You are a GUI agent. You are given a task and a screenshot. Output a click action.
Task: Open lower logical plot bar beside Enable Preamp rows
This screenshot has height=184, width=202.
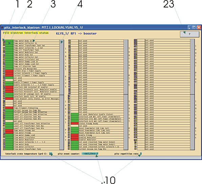point(126,122)
